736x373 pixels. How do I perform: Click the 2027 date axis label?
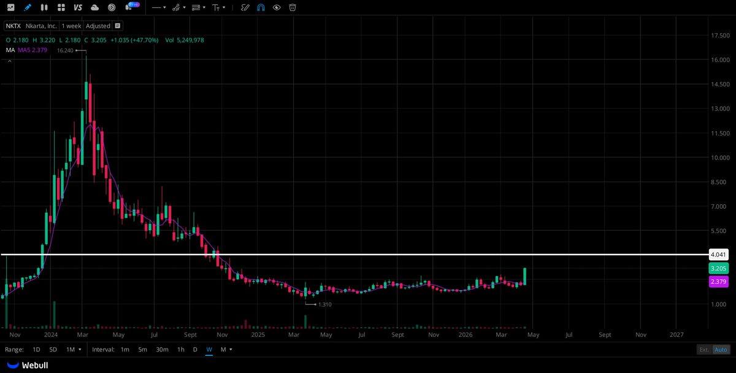pyautogui.click(x=677, y=335)
